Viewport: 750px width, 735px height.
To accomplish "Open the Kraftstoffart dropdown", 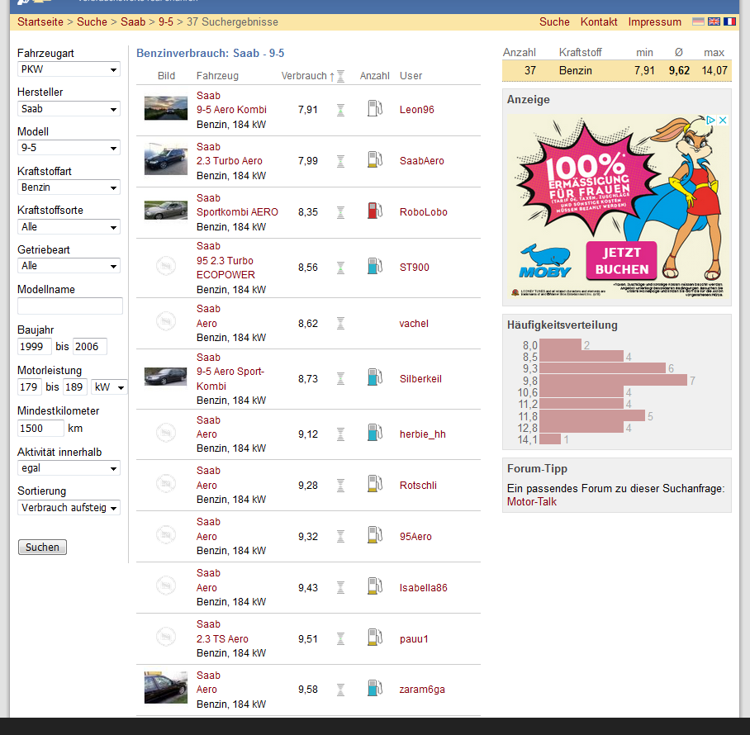I will 69,187.
